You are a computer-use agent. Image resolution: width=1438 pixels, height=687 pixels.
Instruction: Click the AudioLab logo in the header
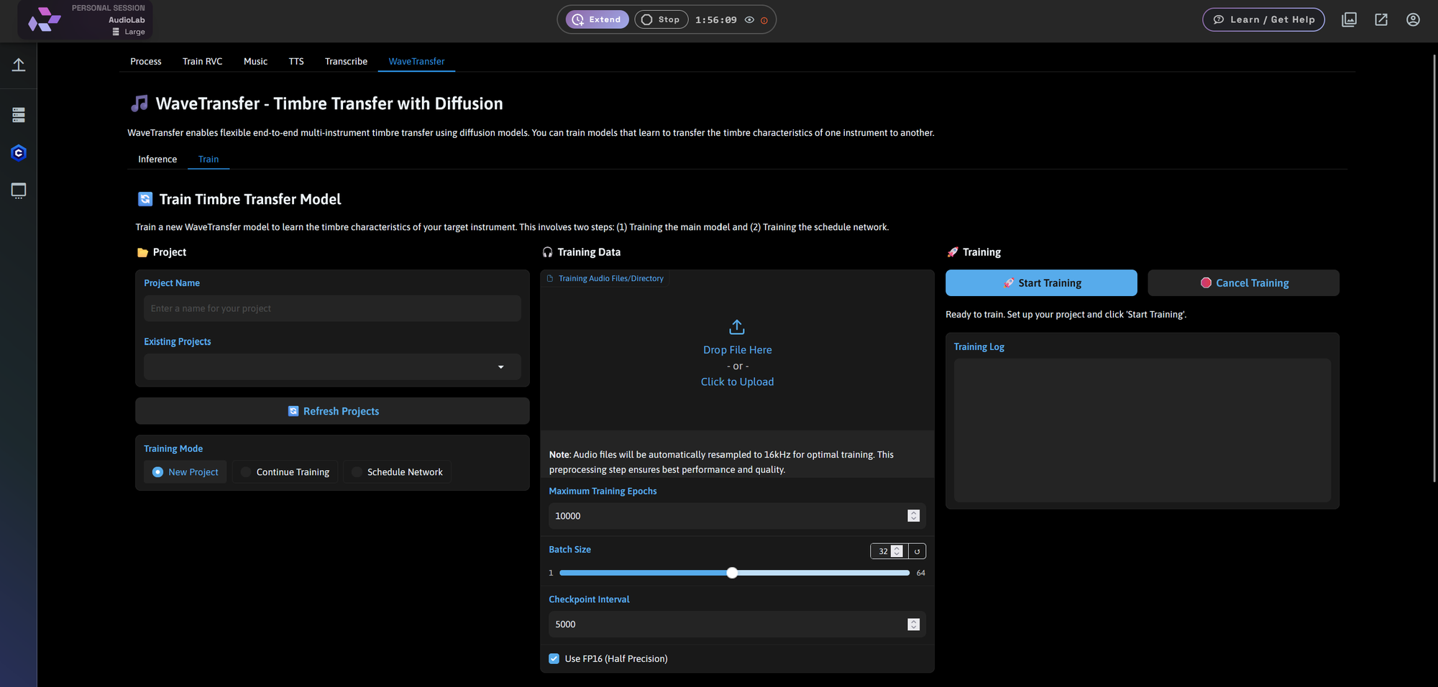[45, 19]
